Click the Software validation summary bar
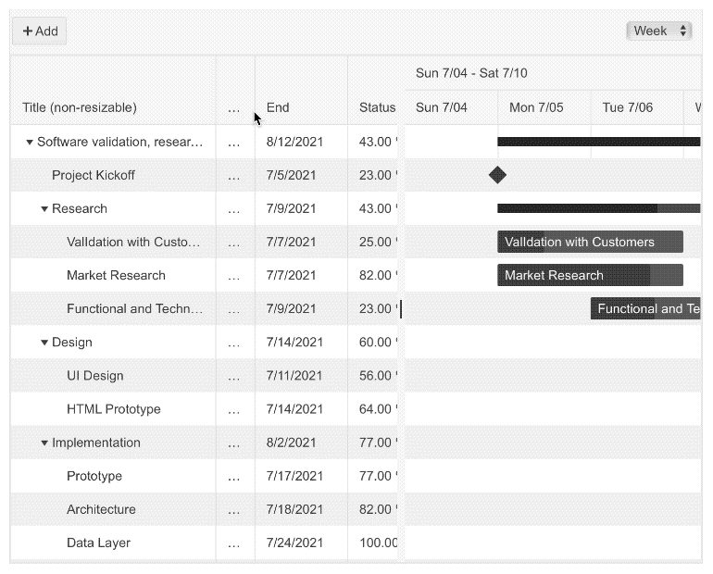This screenshot has width=713, height=574. coord(599,142)
